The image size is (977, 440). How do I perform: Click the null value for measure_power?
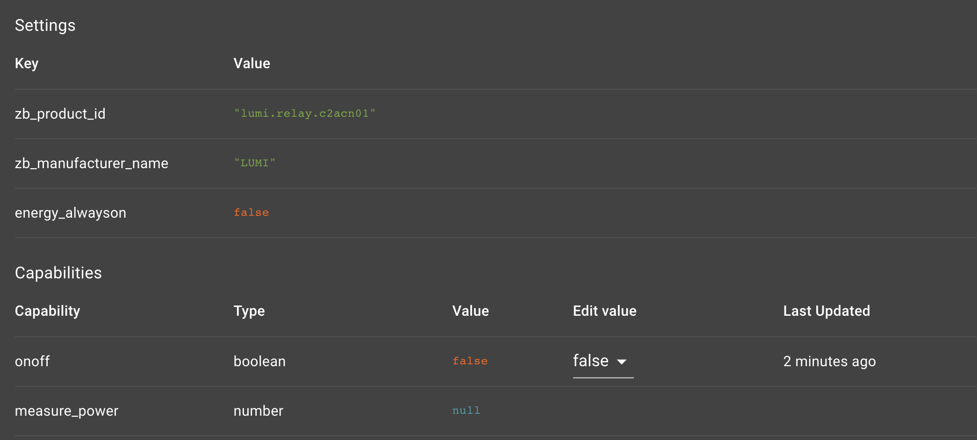tap(466, 411)
